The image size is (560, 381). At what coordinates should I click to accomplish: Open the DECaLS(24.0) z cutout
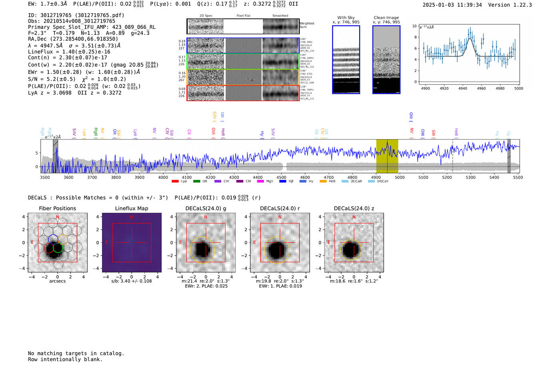pyautogui.click(x=354, y=242)
